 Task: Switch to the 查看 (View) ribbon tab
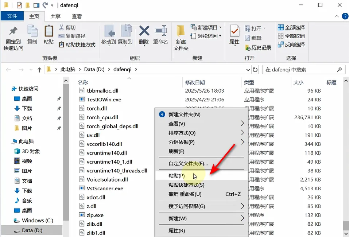coord(77,16)
